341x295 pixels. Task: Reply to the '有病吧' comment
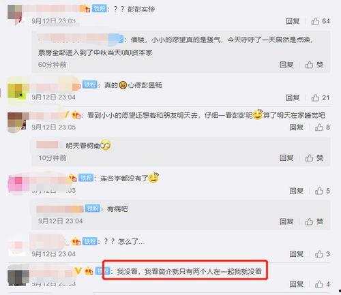click(x=286, y=221)
